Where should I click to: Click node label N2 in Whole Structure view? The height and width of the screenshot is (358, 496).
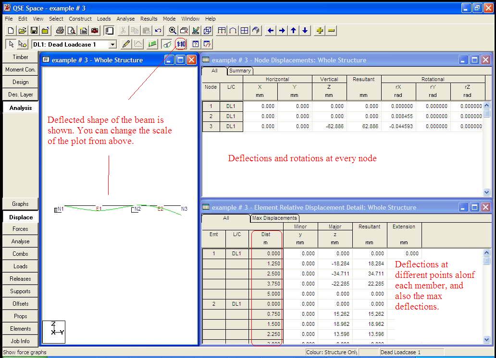(x=137, y=209)
